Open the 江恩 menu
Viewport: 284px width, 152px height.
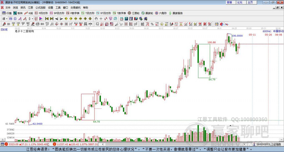click(31, 7)
